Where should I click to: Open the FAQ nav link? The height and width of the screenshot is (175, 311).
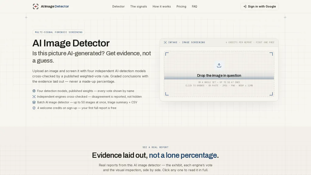coord(194,6)
